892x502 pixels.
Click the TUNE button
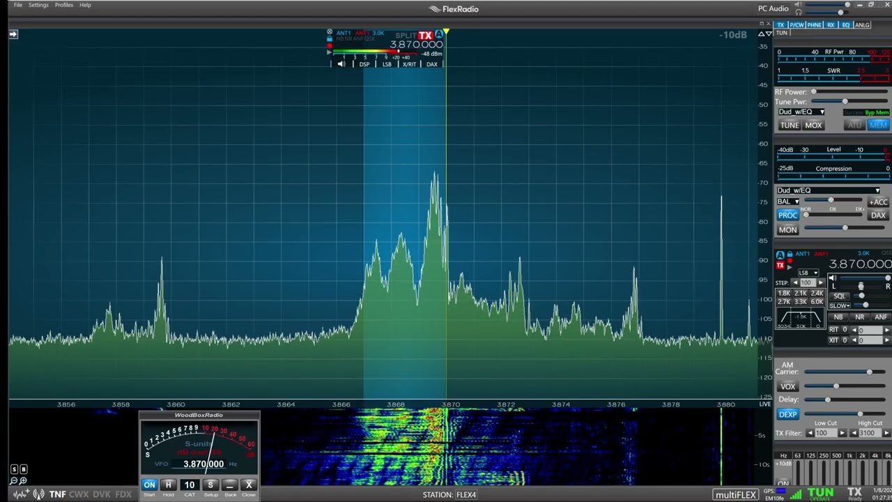click(789, 125)
